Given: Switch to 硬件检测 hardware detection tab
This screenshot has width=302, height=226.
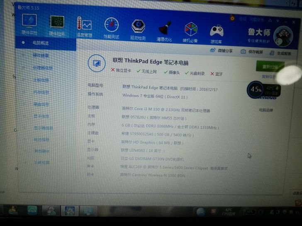Looking at the screenshot, I should coord(57,26).
